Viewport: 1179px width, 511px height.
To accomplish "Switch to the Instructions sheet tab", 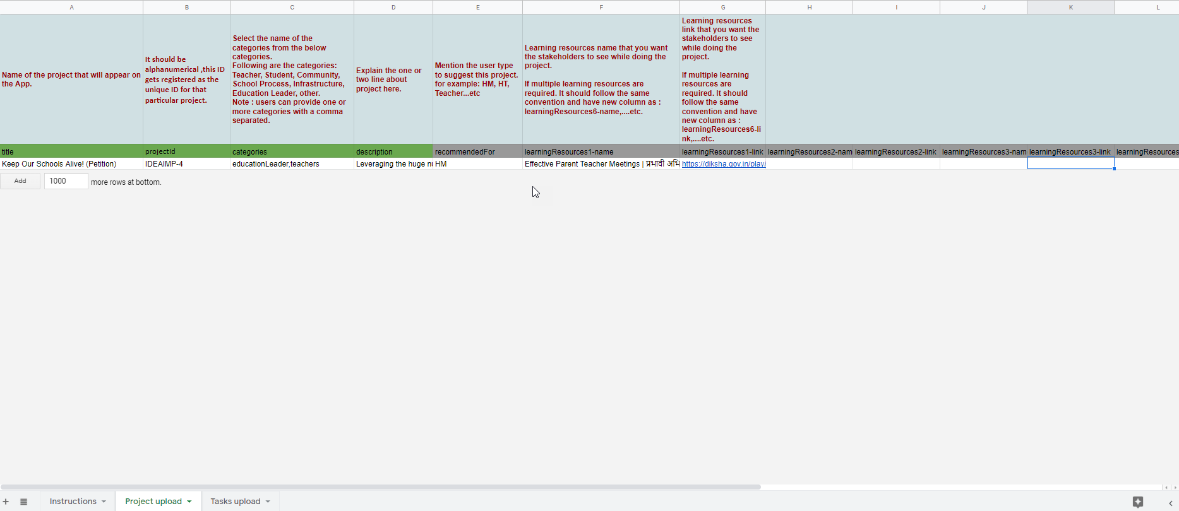I will coord(73,502).
